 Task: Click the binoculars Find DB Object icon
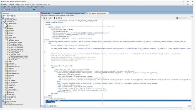pyautogui.click(x=34, y=9)
